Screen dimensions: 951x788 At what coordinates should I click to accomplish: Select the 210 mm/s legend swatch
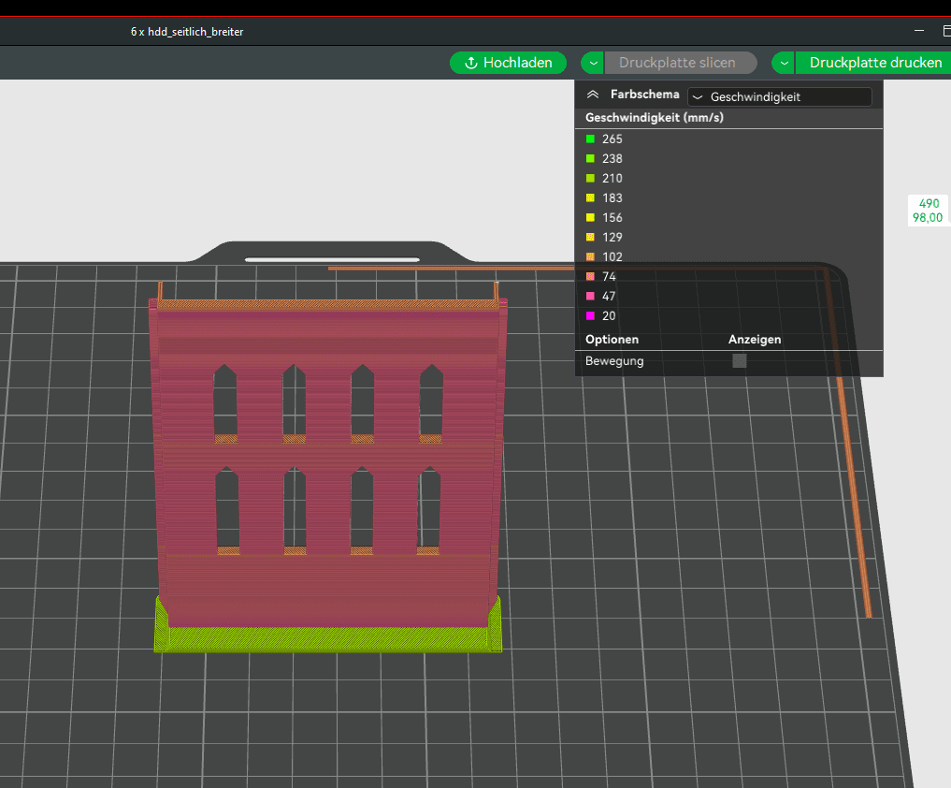tap(590, 179)
